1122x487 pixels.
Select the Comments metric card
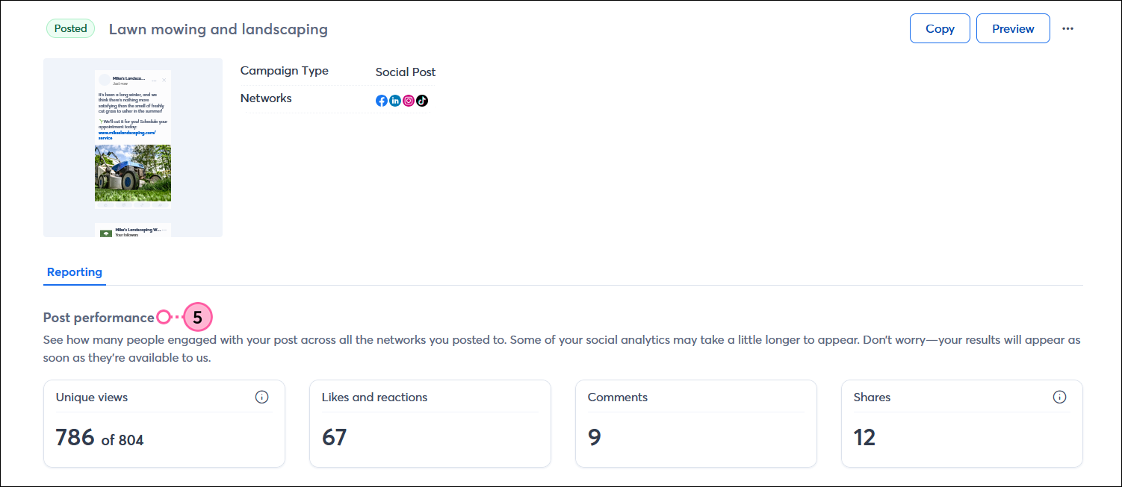[x=695, y=424]
